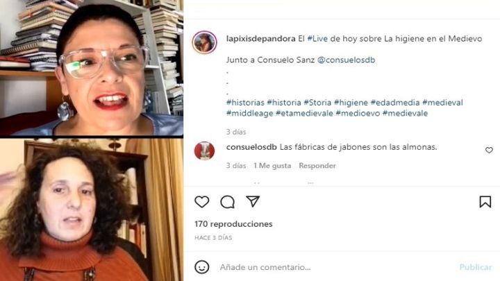Open consuelosdb username in comment
Viewport: 500px width, 281px height.
(251, 147)
